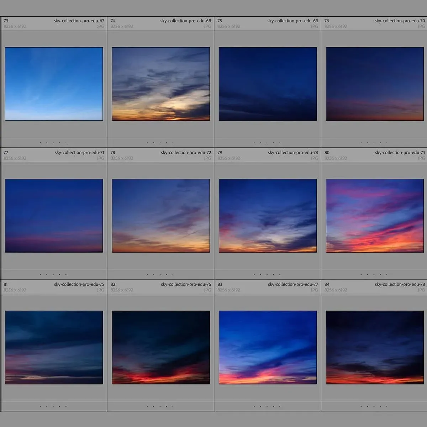Viewport: 427px width, 427px height.
Task: Click the sky-collection-pro-edu-71 filename text
Action: click(79, 153)
